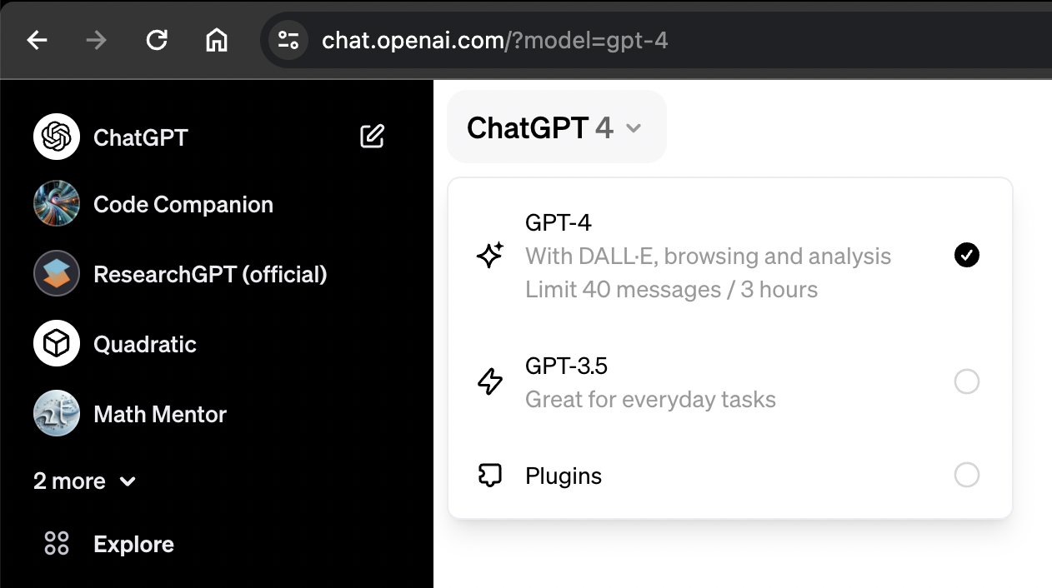The width and height of the screenshot is (1052, 588).
Task: Collapse the ChatGPT 4 model dropdown
Action: (557, 127)
